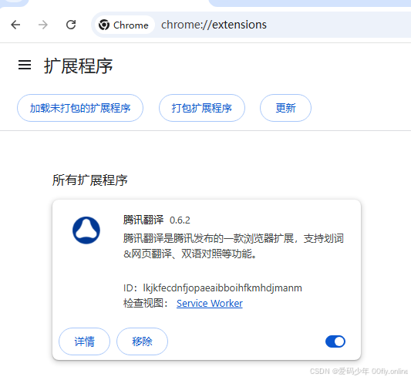Click the 腾讯翻译 extension icon
Screen dimensions: 411x380
pos(86,230)
